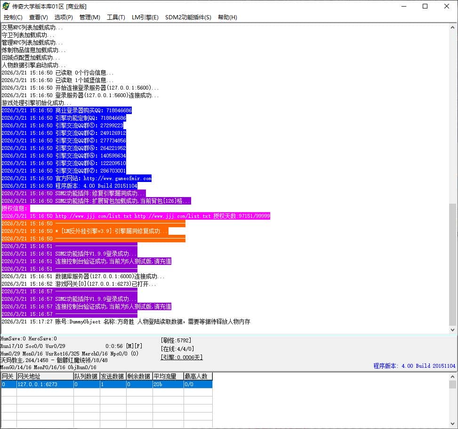
Task: Click the 网关地址 column header
Action: (x=45, y=376)
